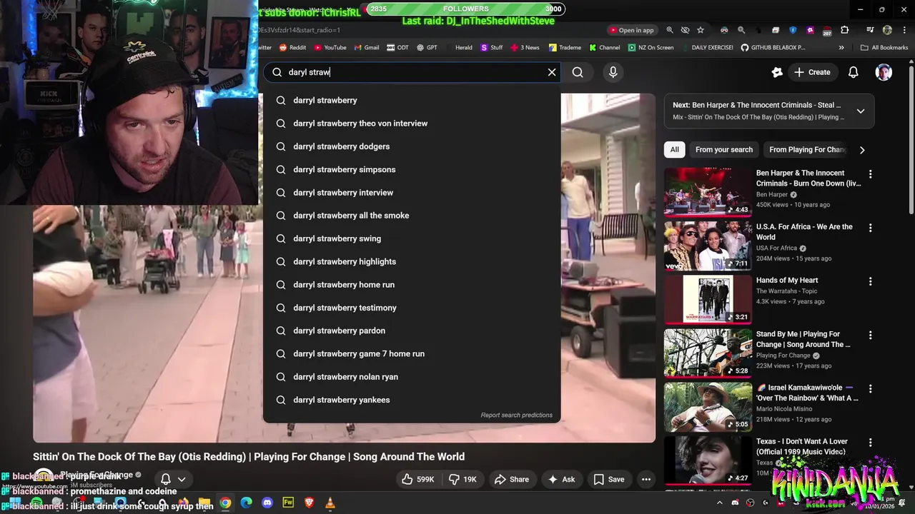Show more filter chips with right arrow
Image resolution: width=915 pixels, height=514 pixels.
click(x=862, y=150)
